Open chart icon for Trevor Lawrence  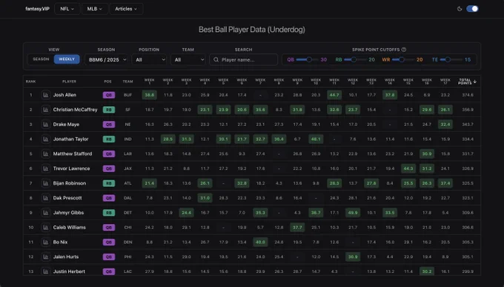point(46,168)
